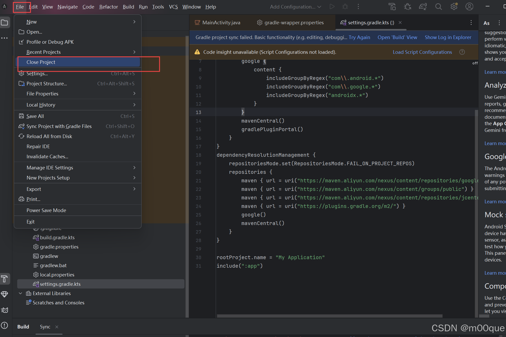506x337 pixels.
Task: Open the Project tool window folder icon
Action: click(5, 22)
